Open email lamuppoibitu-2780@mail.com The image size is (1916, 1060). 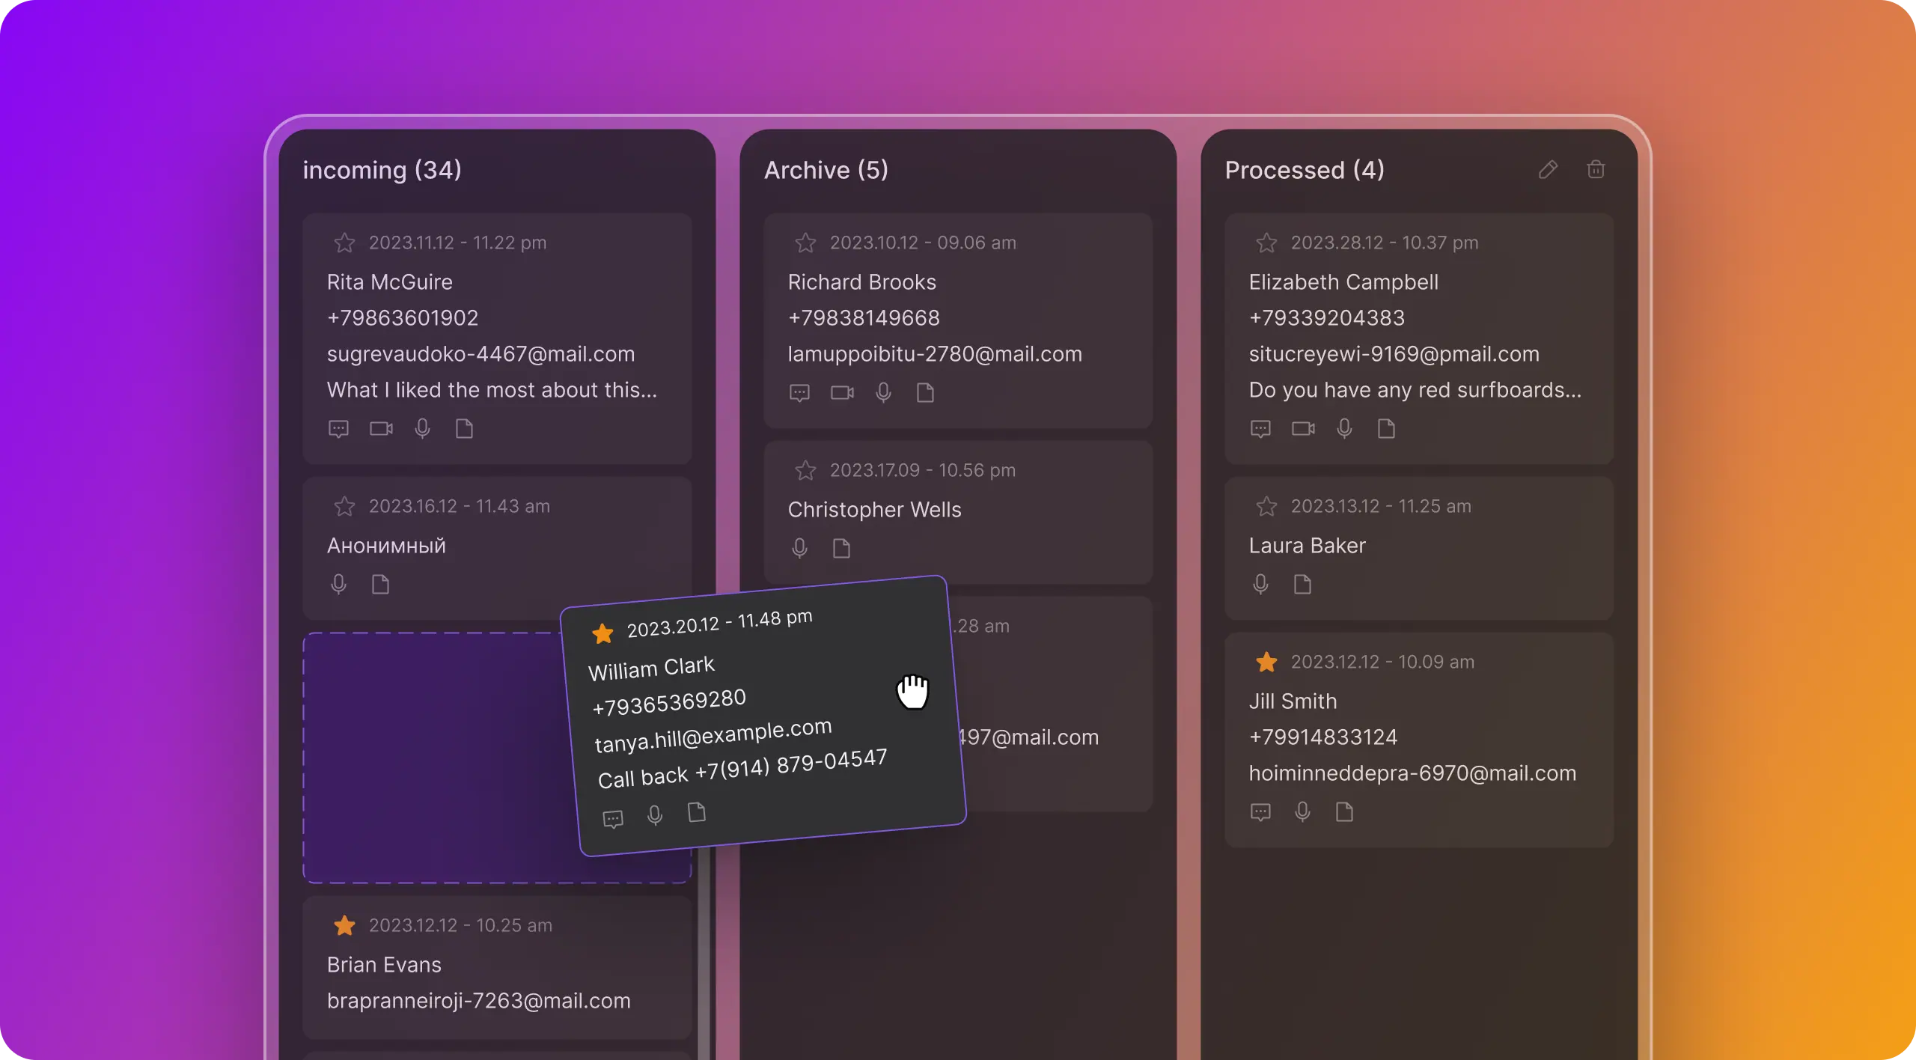point(935,353)
